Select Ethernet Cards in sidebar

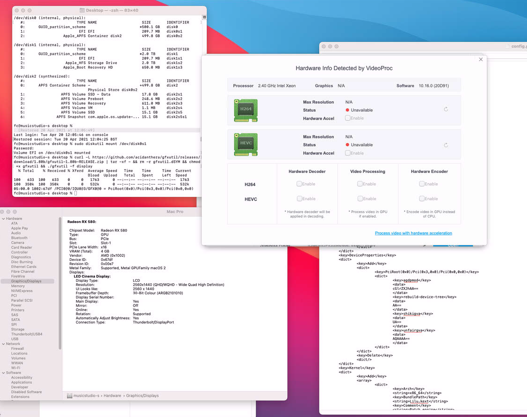point(23,267)
